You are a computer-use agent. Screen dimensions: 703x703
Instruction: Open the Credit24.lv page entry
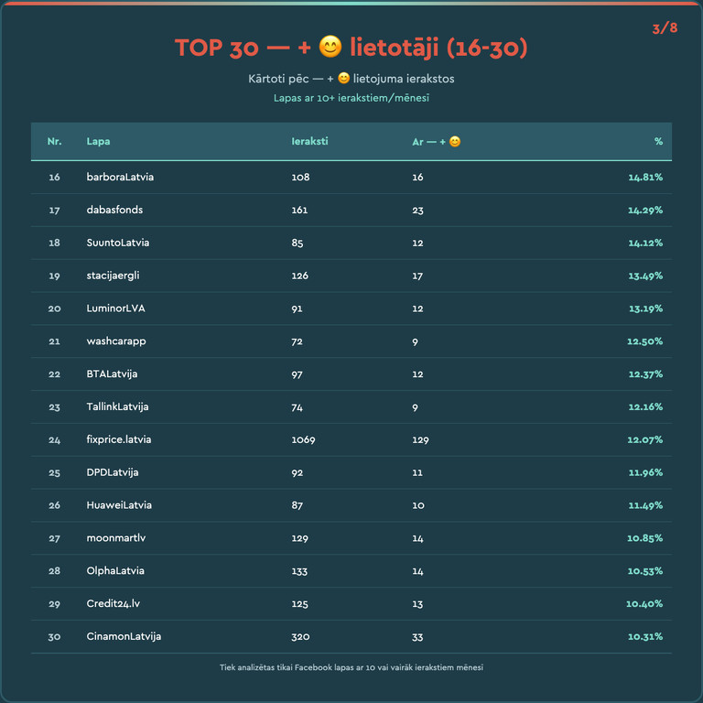click(x=114, y=603)
